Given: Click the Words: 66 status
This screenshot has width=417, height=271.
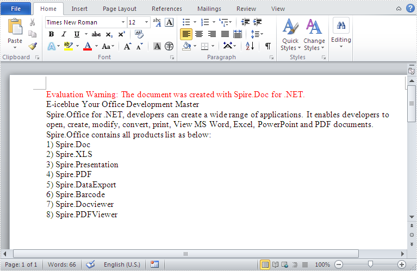Looking at the screenshot, I should (x=61, y=264).
